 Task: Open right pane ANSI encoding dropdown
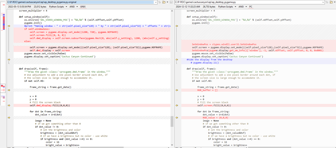click(243, 7)
